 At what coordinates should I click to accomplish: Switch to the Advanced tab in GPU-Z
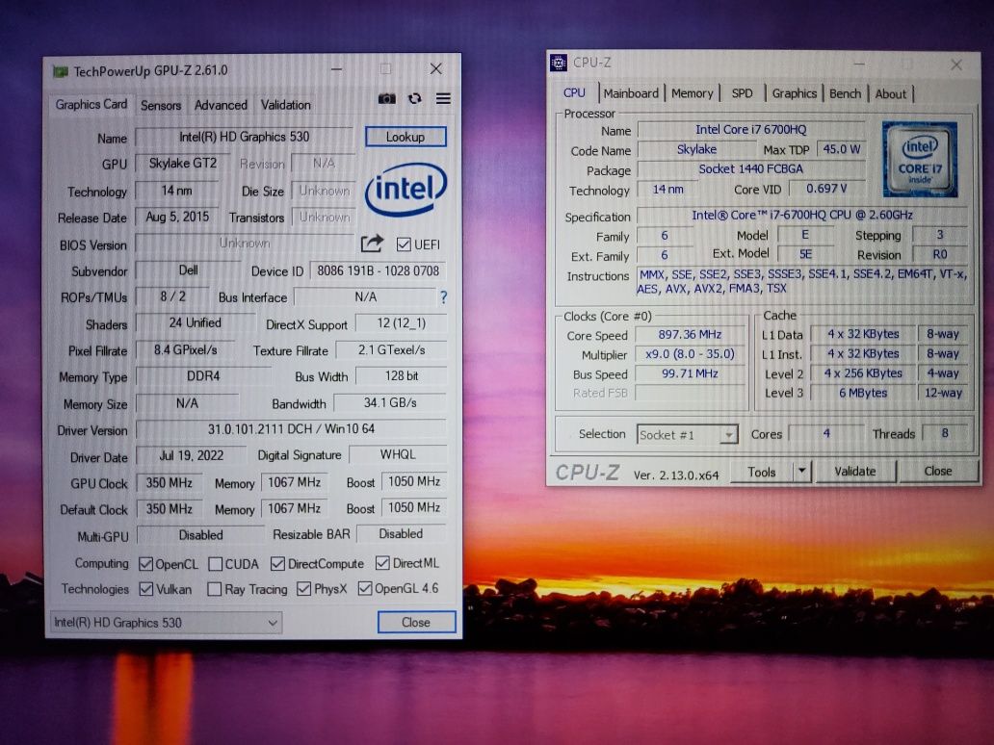coord(221,105)
